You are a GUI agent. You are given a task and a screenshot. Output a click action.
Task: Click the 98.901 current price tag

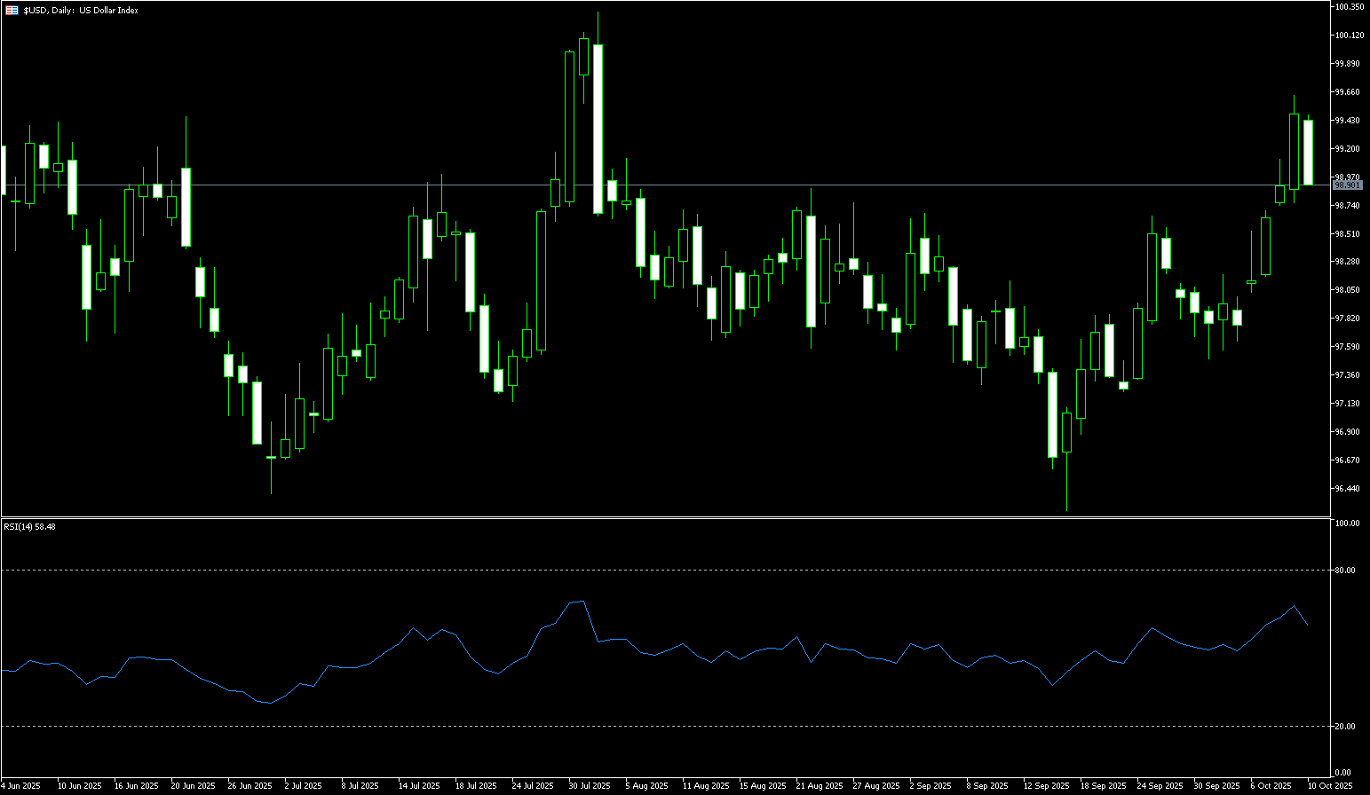1348,185
